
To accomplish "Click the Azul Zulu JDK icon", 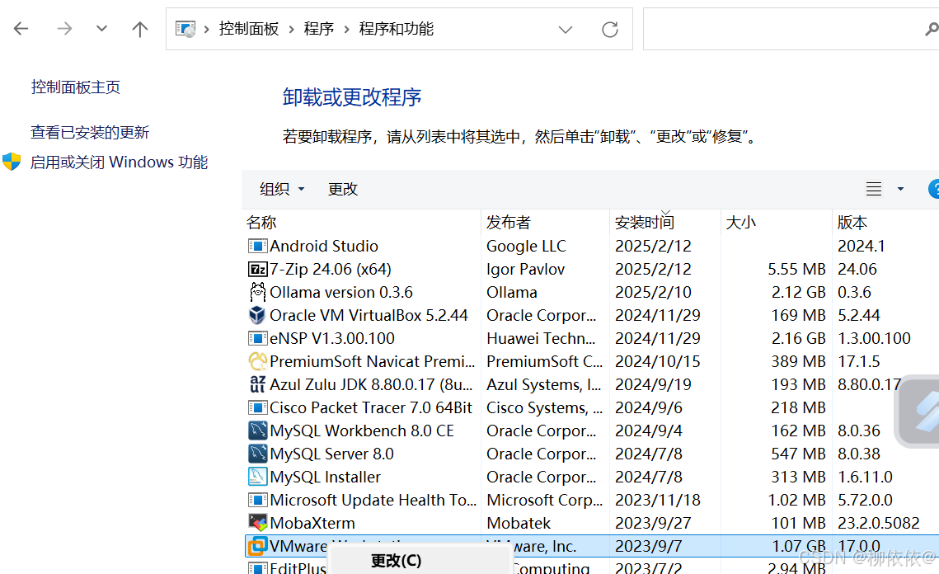I will pyautogui.click(x=257, y=384).
